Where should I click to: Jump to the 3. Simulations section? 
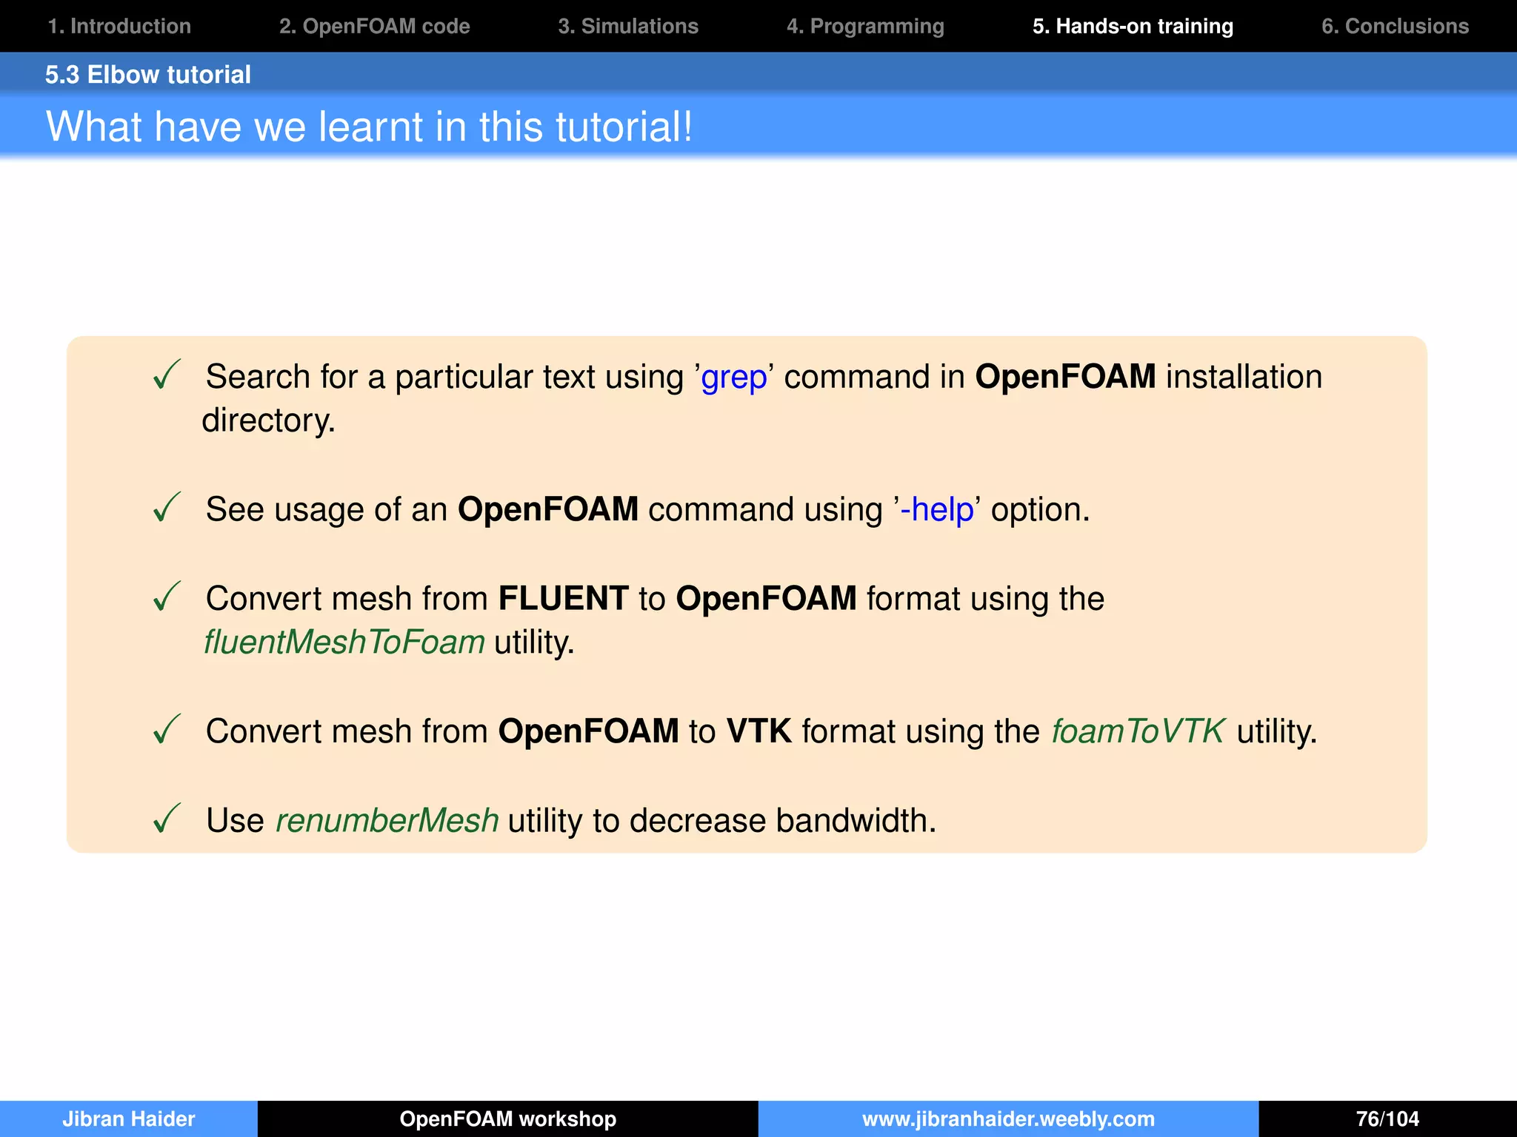click(x=628, y=26)
